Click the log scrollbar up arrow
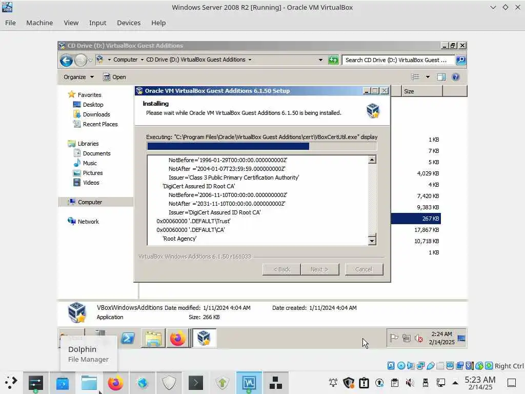This screenshot has width=525, height=394. [372, 160]
